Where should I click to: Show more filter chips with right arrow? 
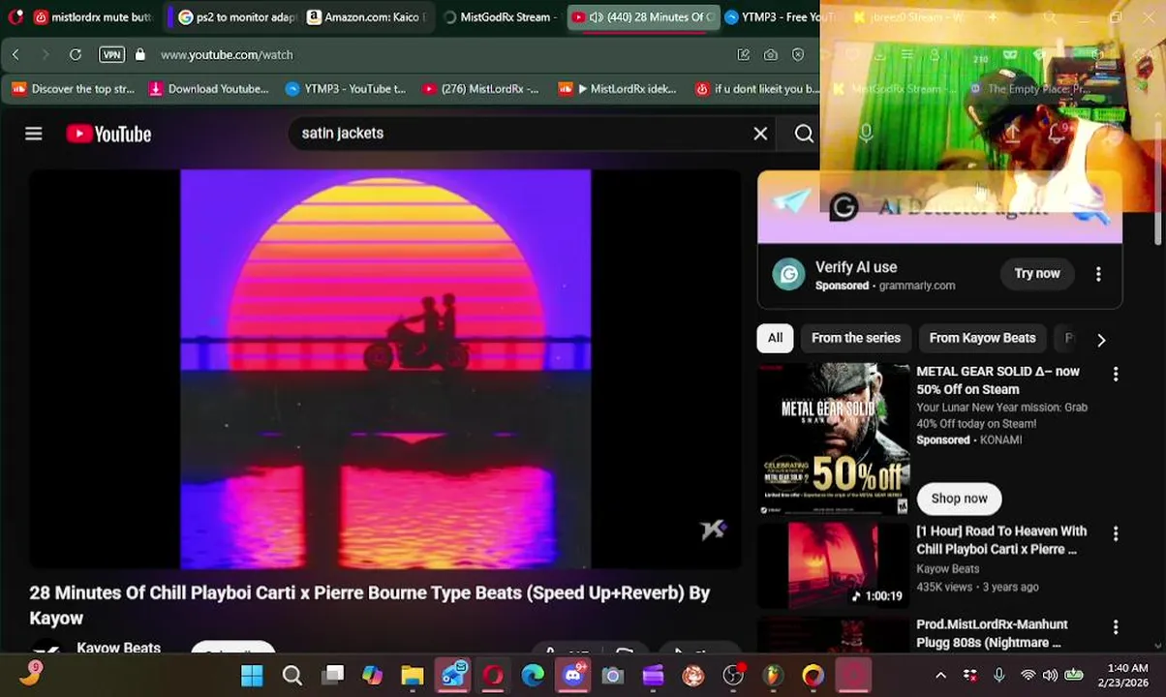point(1101,340)
